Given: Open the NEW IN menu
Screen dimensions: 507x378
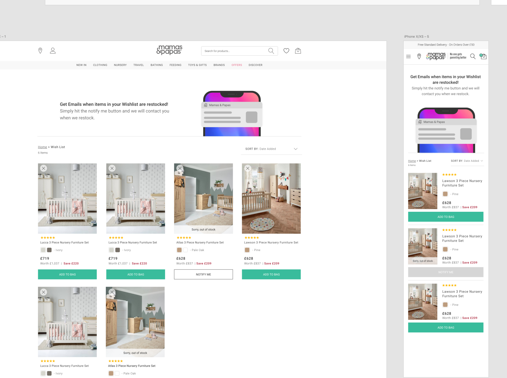Looking at the screenshot, I should click(81, 65).
